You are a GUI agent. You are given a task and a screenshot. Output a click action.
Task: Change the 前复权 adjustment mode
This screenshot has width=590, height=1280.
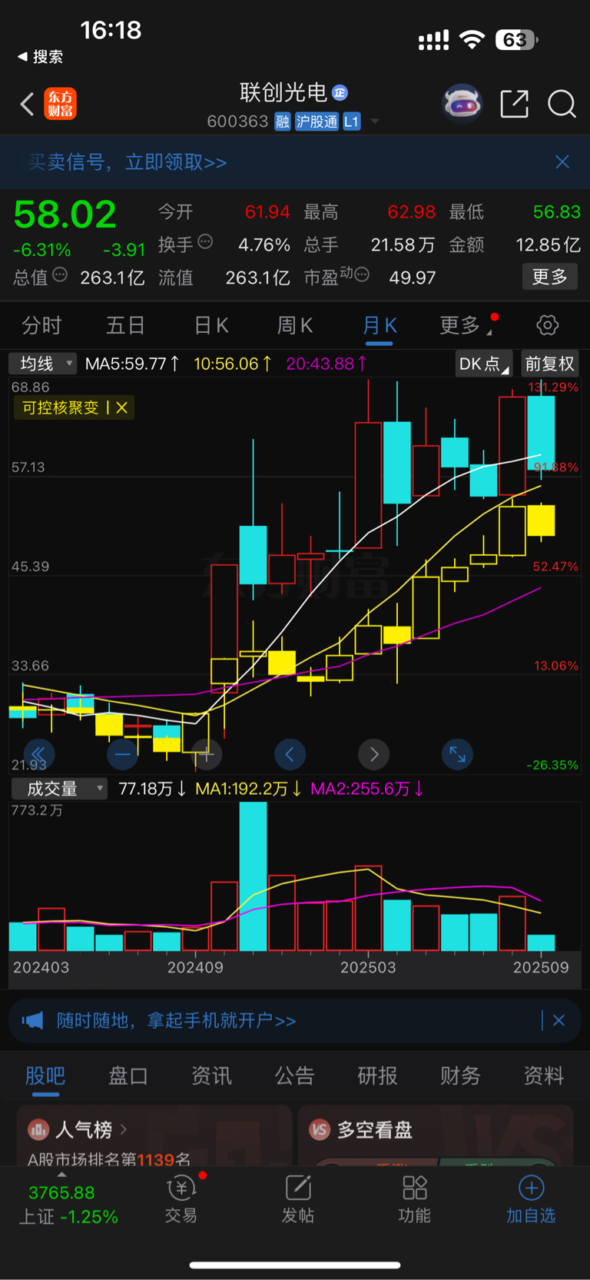(x=549, y=364)
